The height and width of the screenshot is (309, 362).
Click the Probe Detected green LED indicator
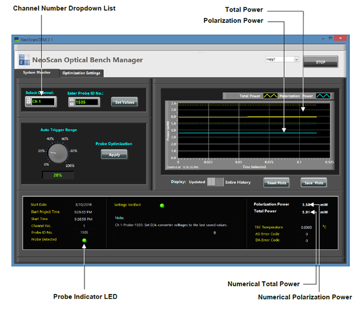[84, 241]
